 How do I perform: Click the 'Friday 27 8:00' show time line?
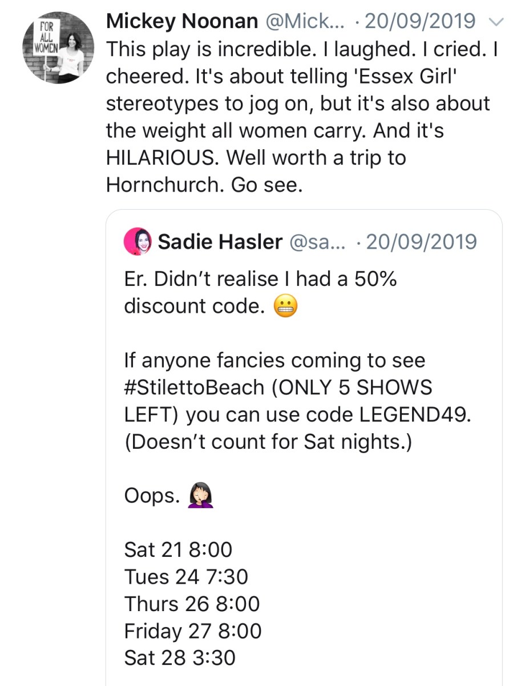(193, 631)
